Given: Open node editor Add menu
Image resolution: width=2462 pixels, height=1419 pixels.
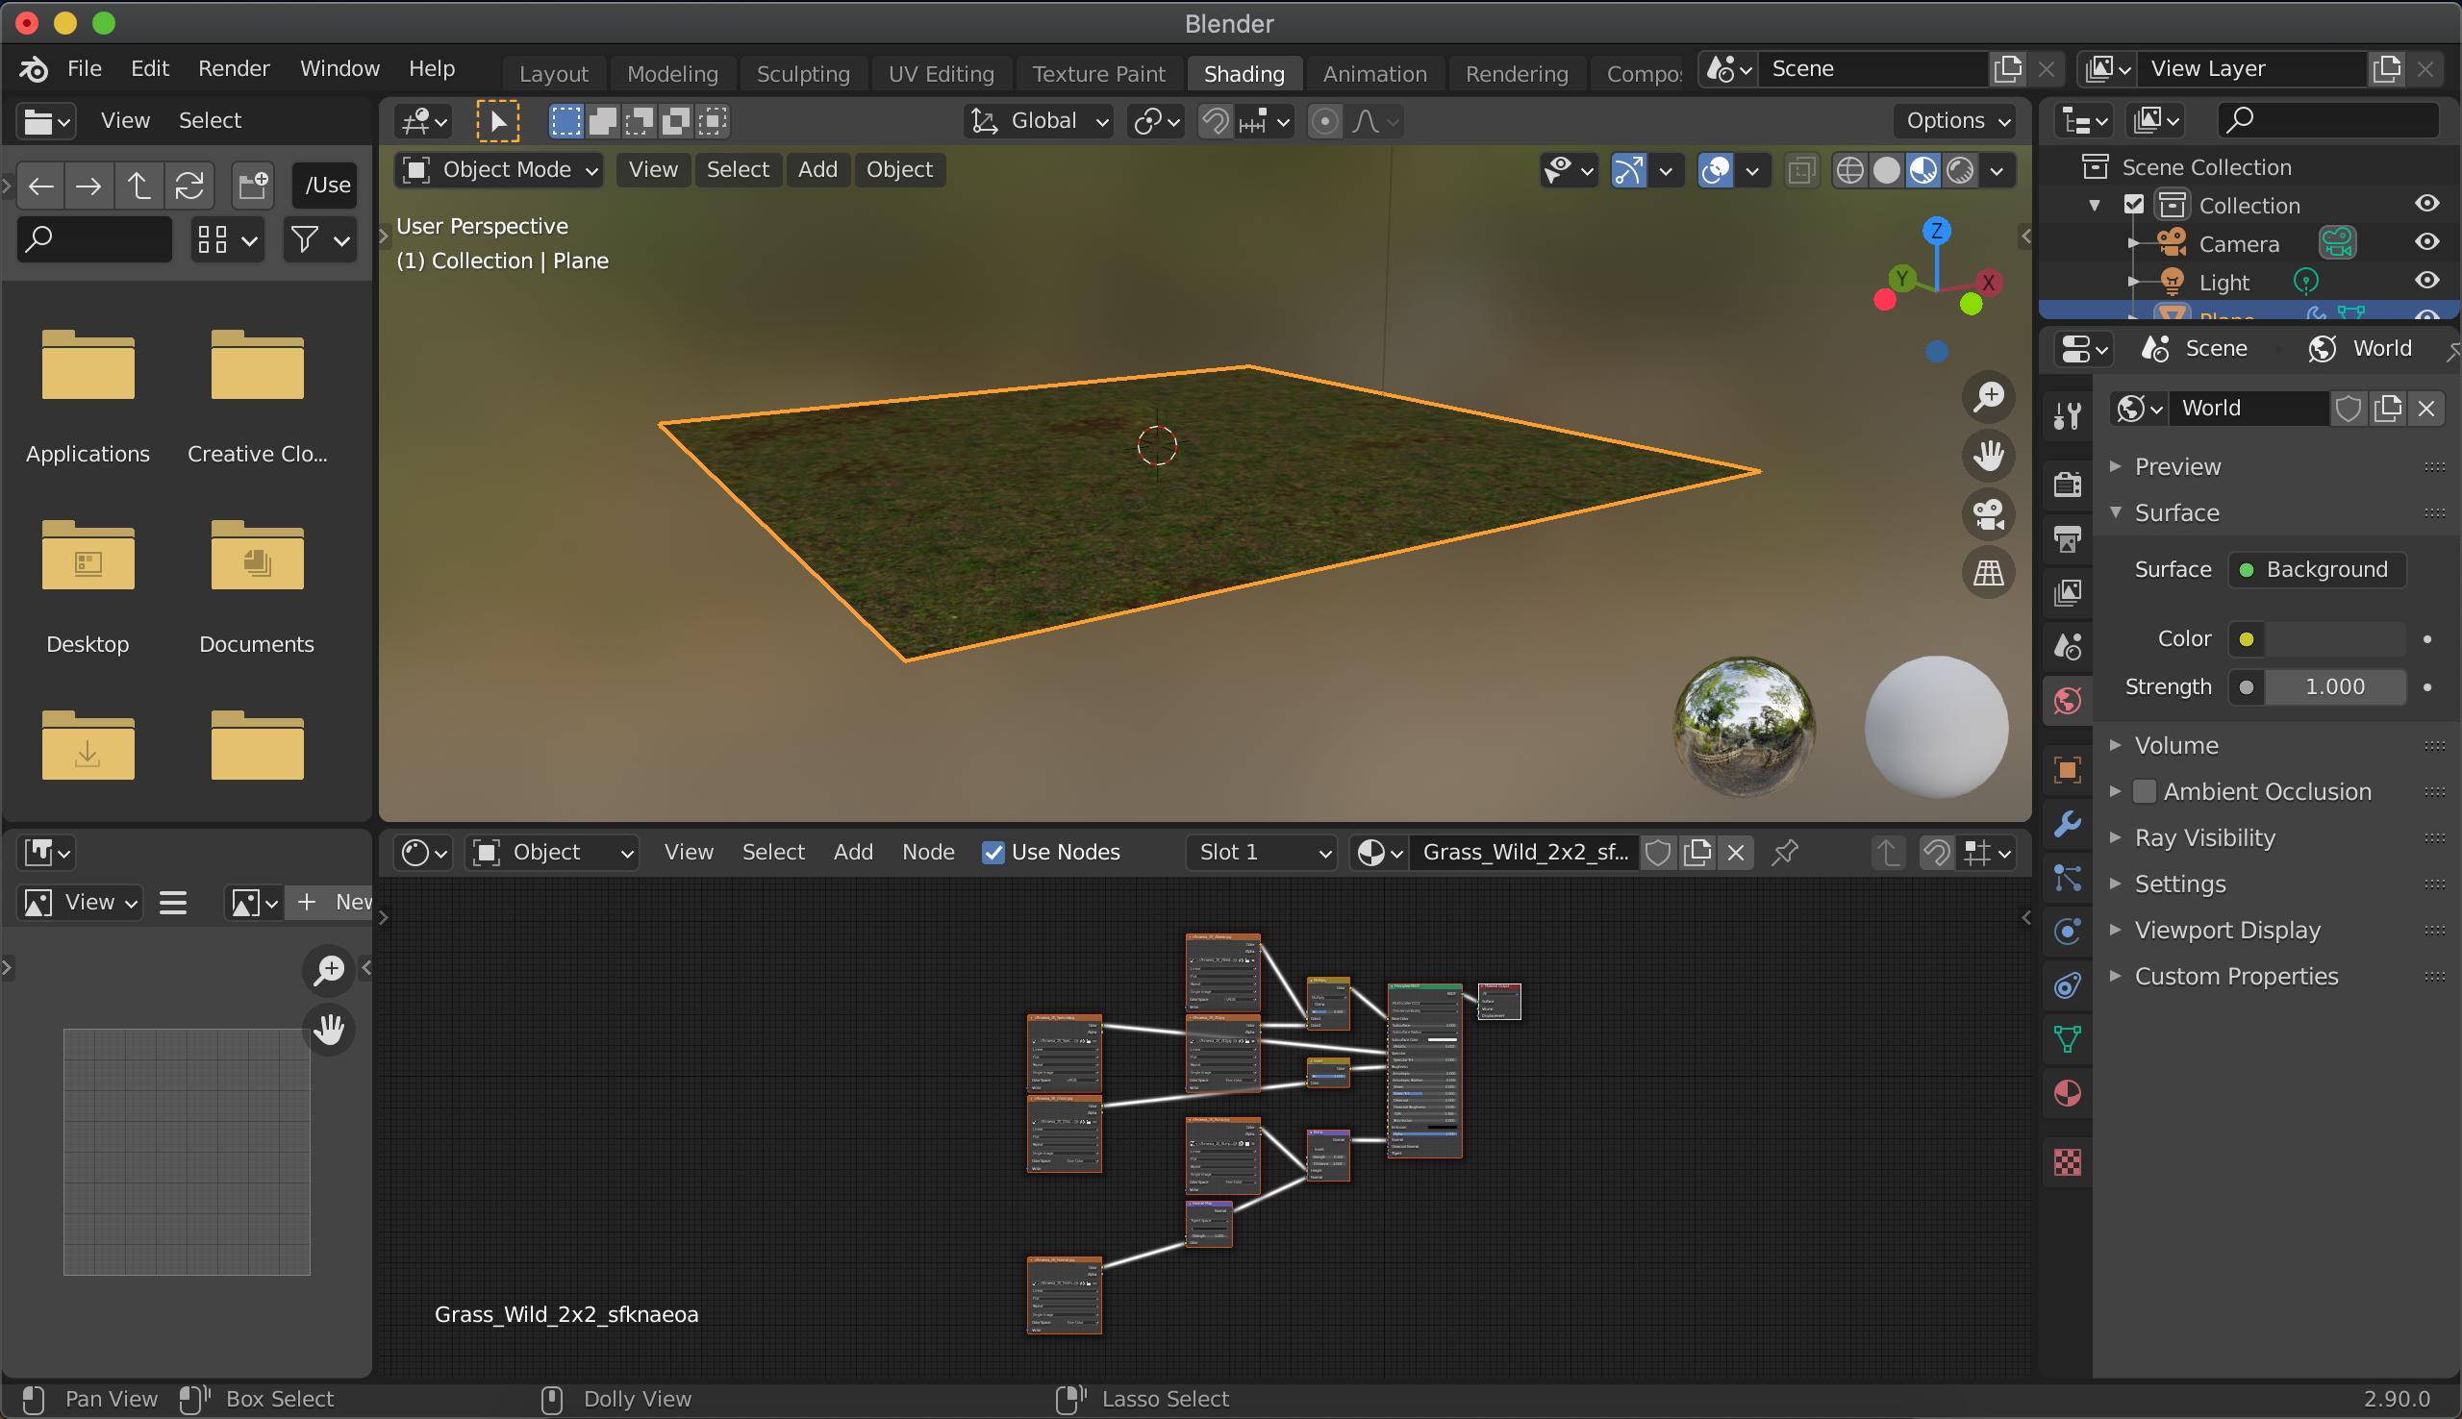Looking at the screenshot, I should pos(853,853).
